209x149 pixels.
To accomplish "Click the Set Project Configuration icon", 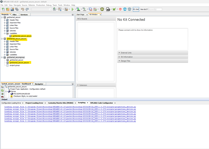I will 54,9.
